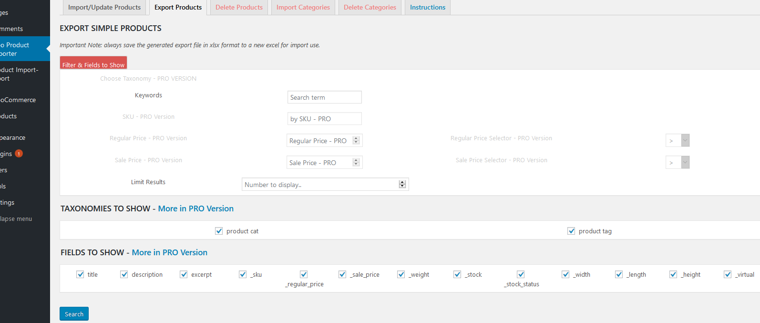Click the by SKU input field
760x323 pixels.
tap(324, 119)
